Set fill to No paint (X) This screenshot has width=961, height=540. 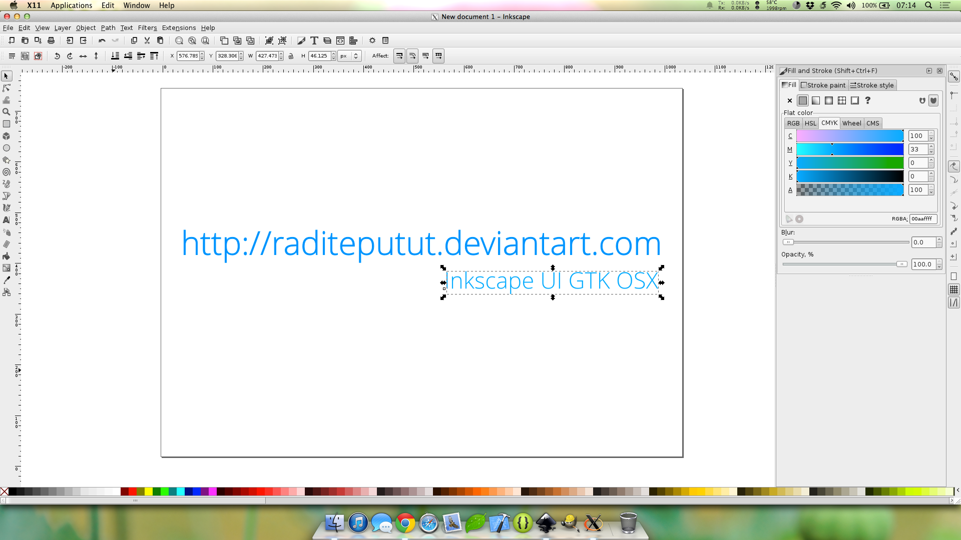pyautogui.click(x=790, y=100)
